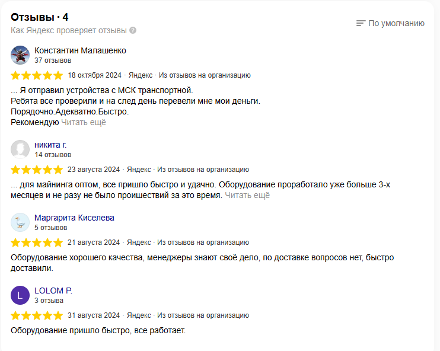This screenshot has width=440, height=351.
Task: Expand никита г.'s review with Читать ещё
Action: click(247, 195)
